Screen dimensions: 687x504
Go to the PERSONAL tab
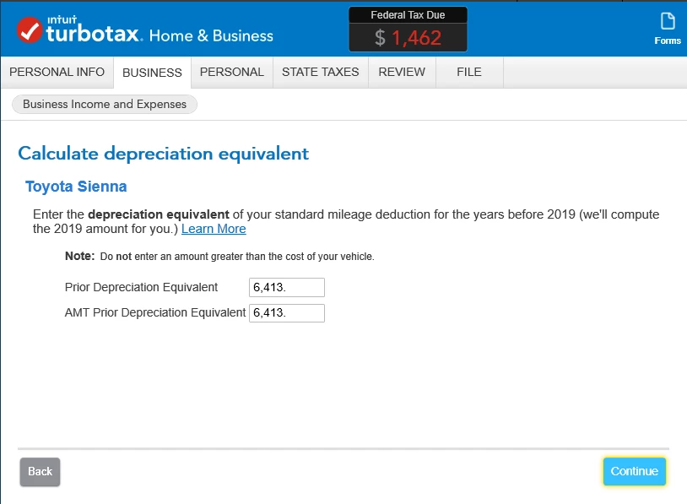pyautogui.click(x=232, y=72)
